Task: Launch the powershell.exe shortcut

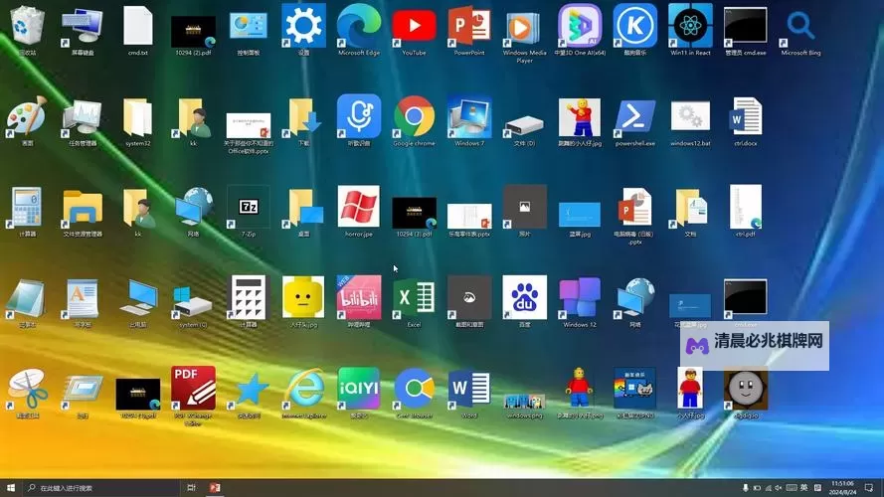Action: (635, 116)
